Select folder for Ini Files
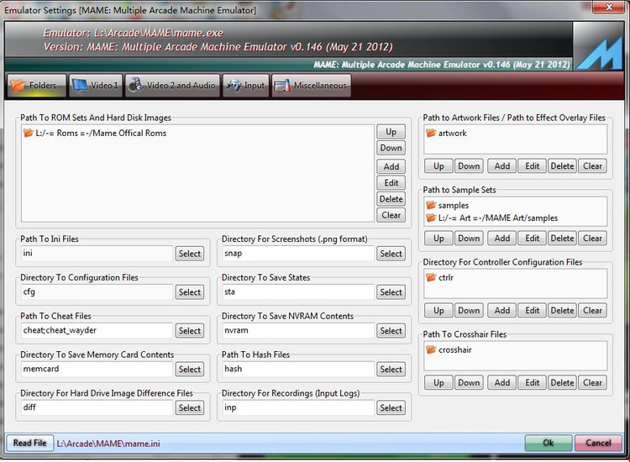This screenshot has width=630, height=462. pyautogui.click(x=190, y=254)
